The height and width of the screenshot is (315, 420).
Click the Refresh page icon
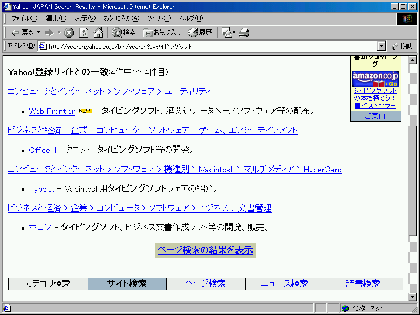click(x=84, y=33)
